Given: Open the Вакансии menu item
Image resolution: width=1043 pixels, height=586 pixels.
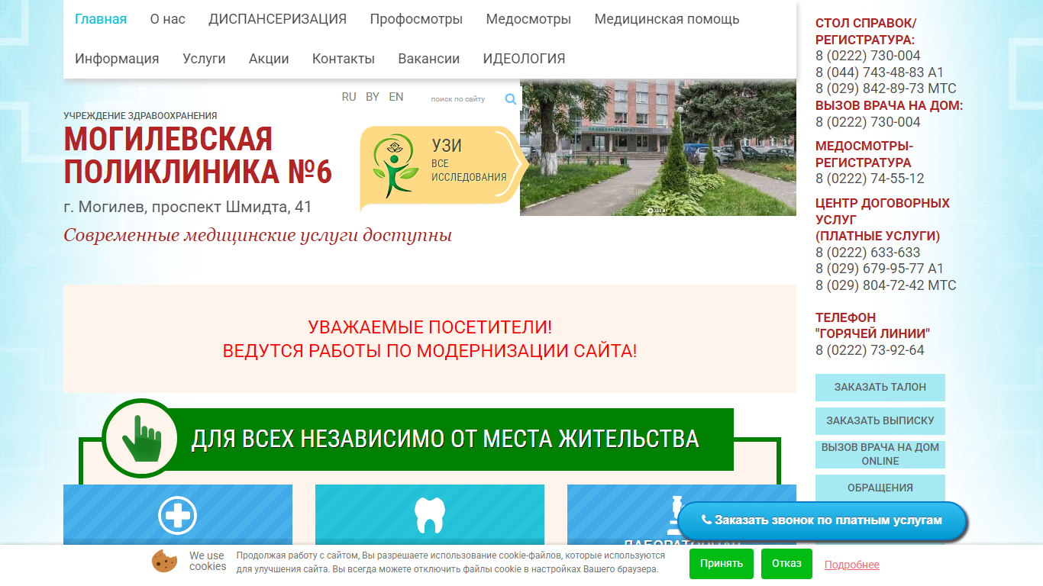Looking at the screenshot, I should pos(429,59).
